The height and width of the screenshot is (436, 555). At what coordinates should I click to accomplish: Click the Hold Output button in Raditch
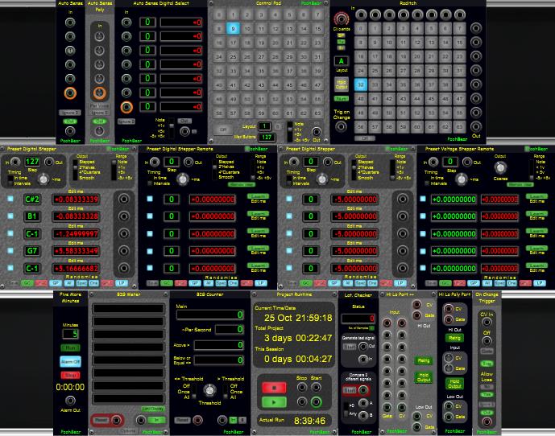pyautogui.click(x=342, y=84)
